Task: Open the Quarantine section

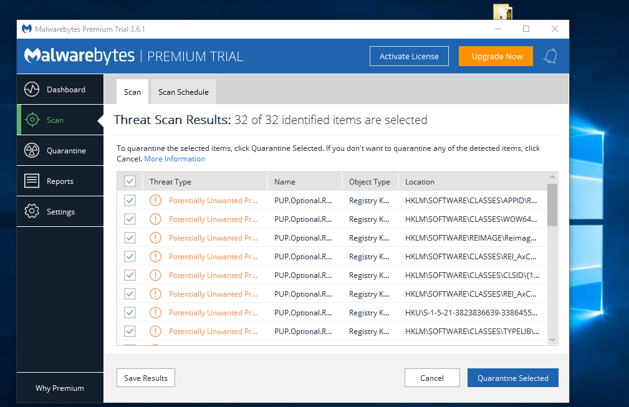Action: 60,150
